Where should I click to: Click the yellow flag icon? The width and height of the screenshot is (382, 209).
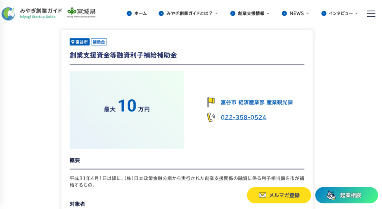211,102
